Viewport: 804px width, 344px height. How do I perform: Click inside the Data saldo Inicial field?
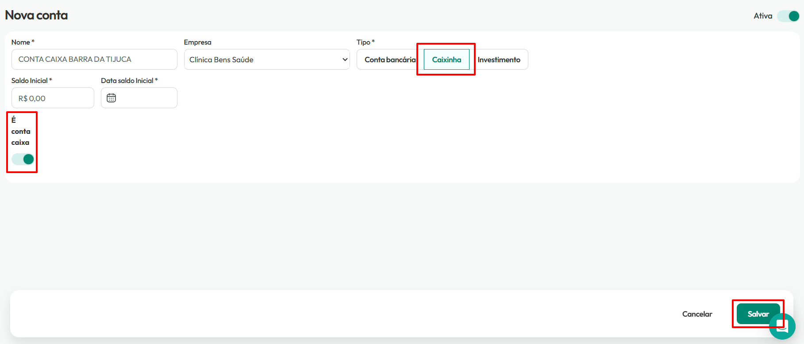point(139,98)
